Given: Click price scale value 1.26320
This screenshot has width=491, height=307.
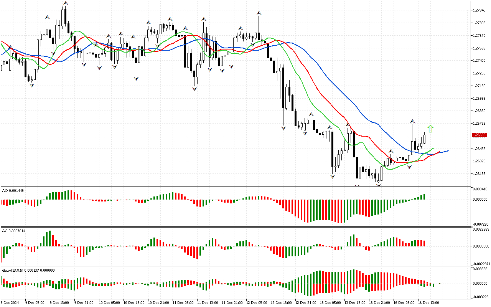Looking at the screenshot, I should coord(479,161).
